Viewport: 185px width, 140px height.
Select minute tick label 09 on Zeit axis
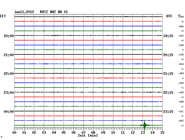[103, 133]
